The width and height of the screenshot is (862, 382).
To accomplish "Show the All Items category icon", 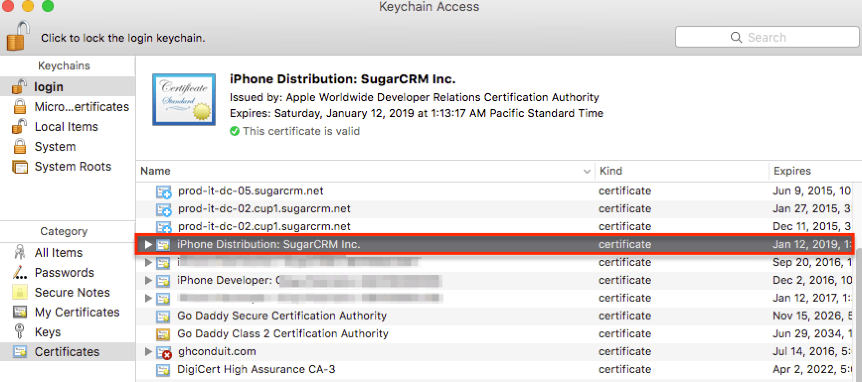I will coord(19,253).
